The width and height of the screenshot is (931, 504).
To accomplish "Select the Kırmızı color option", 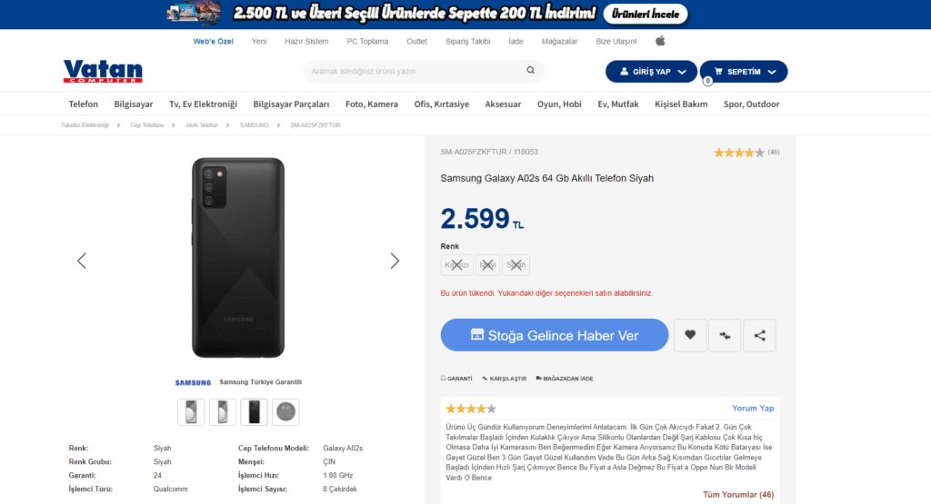I will coord(456,264).
